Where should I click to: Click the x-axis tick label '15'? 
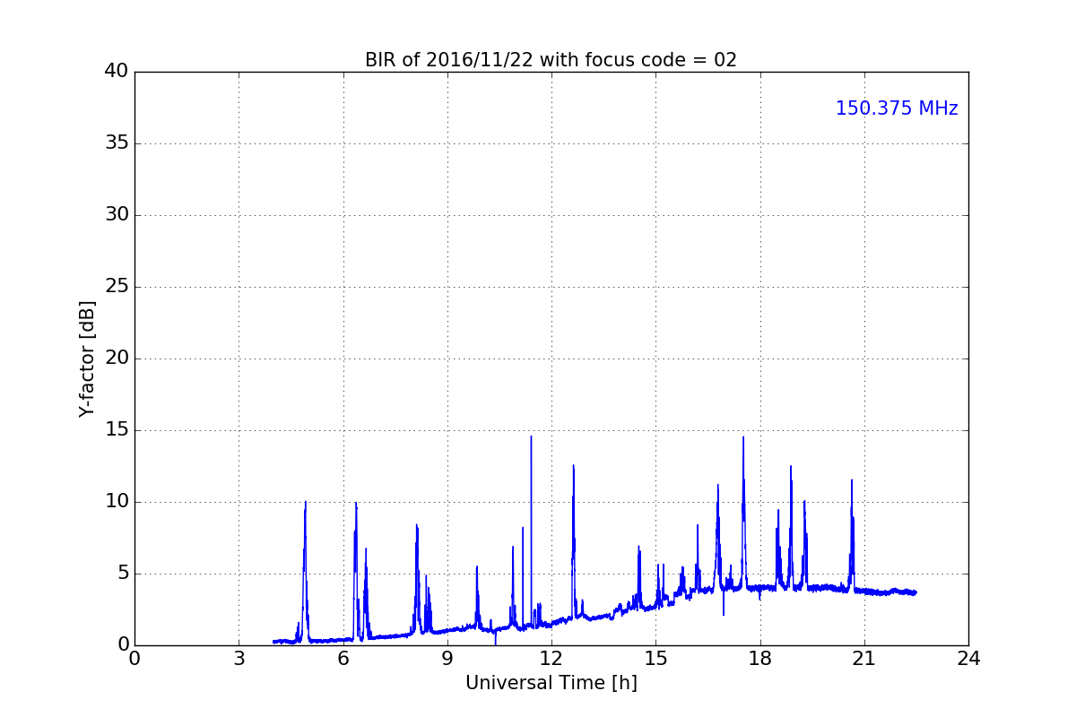[655, 659]
